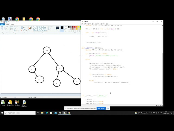Image resolution: width=174 pixels, height=131 pixels.
Task: Open the Recycle Bin desktop icon
Action: (x=3, y=19)
